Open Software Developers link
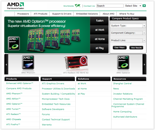 coord(53,109)
